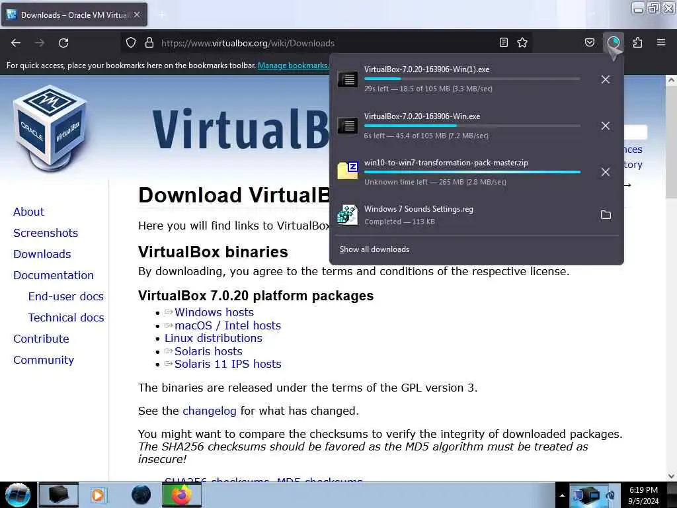Switch to Firefox in the taskbar
Screen dimensions: 677x508
(182, 495)
